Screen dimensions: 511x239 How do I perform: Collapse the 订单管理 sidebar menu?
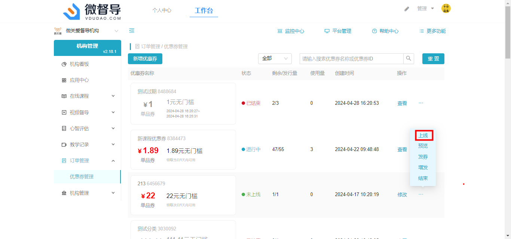(x=113, y=161)
